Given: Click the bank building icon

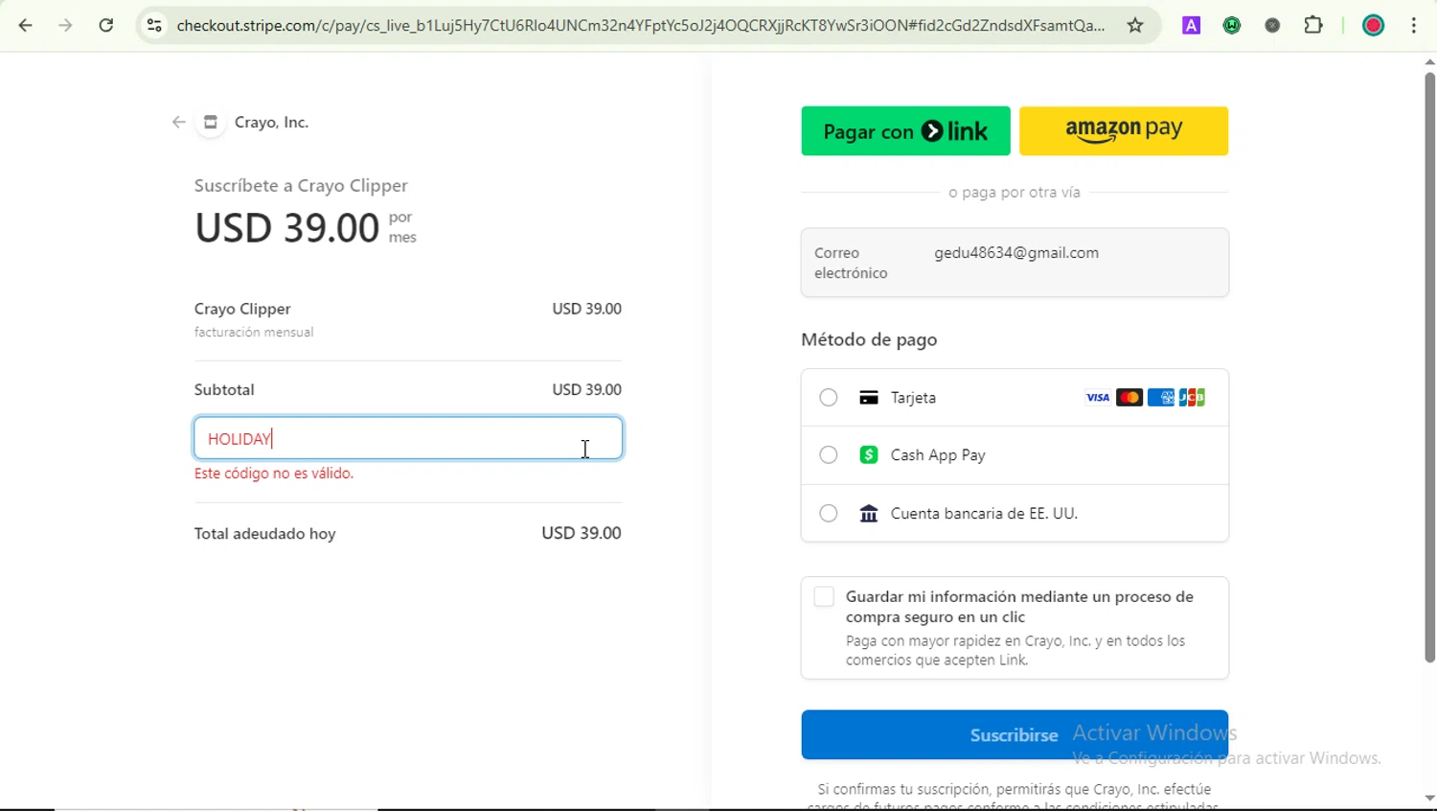Looking at the screenshot, I should coord(869,514).
